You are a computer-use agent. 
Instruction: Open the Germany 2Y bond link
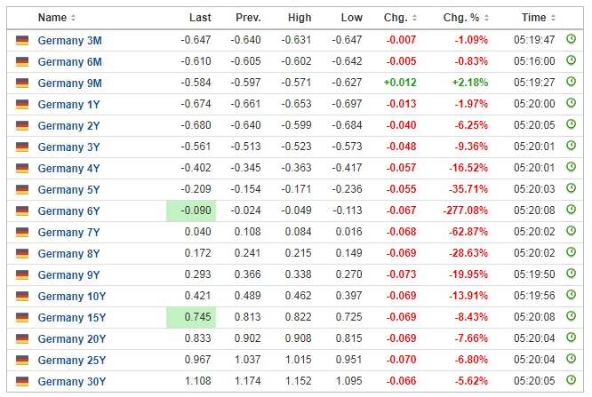pyautogui.click(x=68, y=125)
